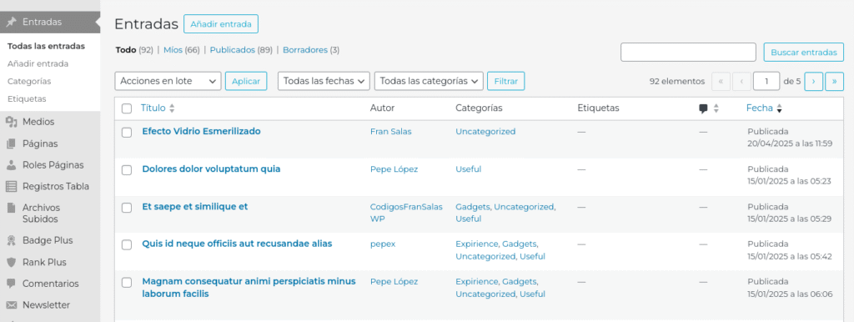This screenshot has height=322, width=854.
Task: Click the Aplicar button
Action: (246, 81)
